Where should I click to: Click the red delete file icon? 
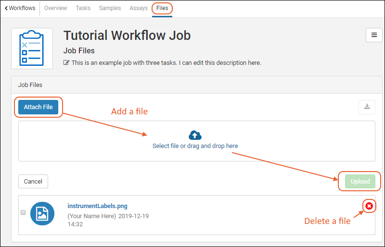click(369, 206)
